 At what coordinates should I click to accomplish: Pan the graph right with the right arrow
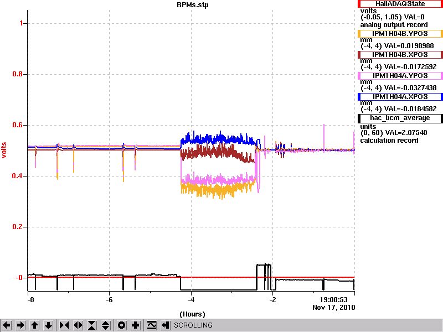tap(20, 325)
